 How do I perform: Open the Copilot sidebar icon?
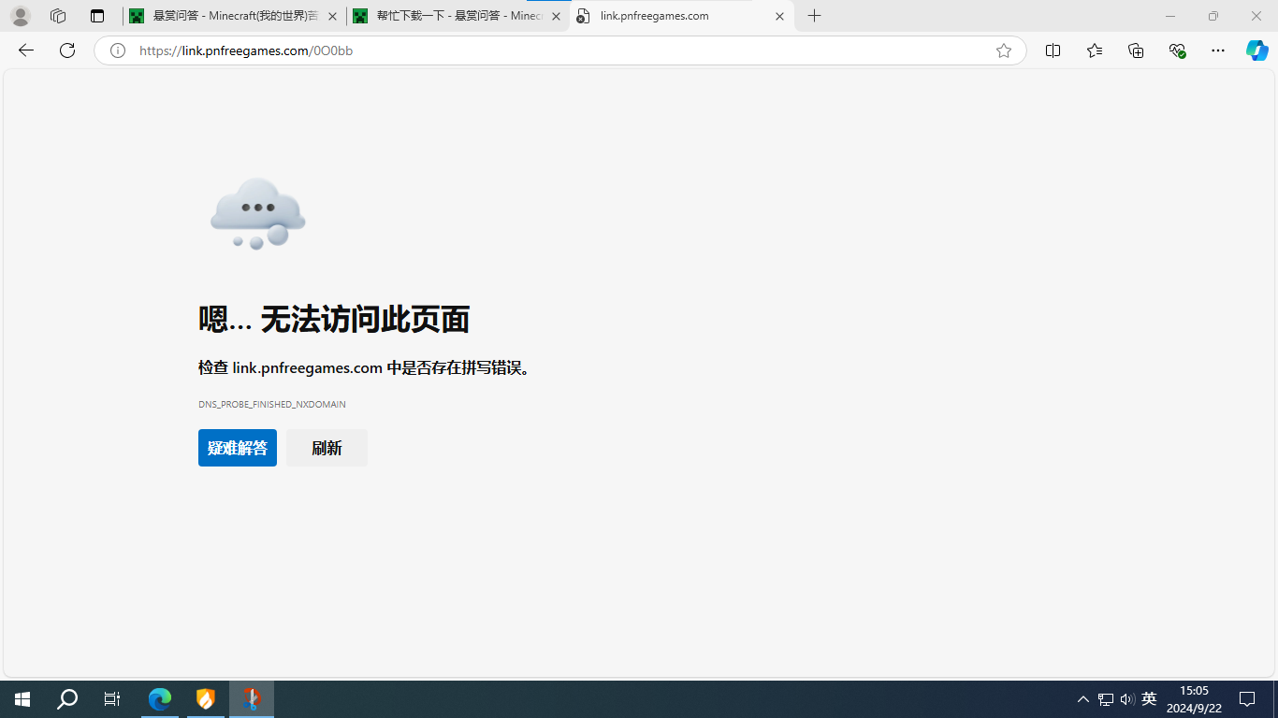coord(1257,50)
